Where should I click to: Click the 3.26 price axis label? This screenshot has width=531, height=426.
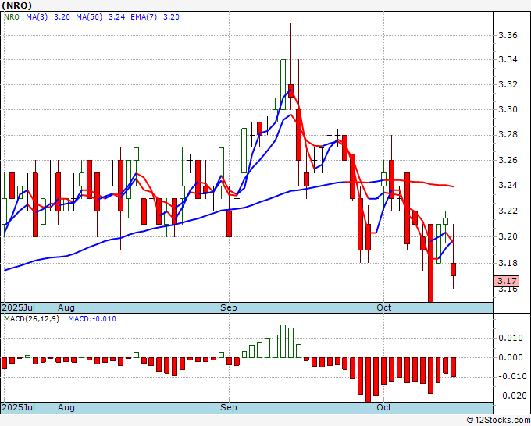[508, 160]
